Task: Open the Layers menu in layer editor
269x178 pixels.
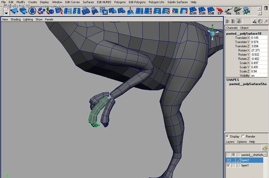Action: 230,142
